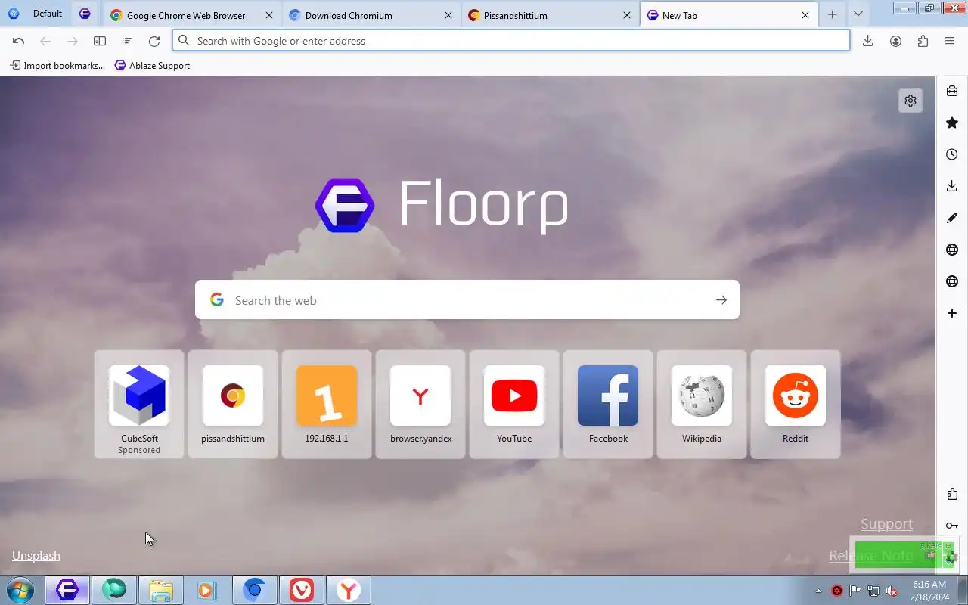This screenshot has height=605, width=968.
Task: Open the CubeSoft sponsored shortcut
Action: pyautogui.click(x=139, y=405)
